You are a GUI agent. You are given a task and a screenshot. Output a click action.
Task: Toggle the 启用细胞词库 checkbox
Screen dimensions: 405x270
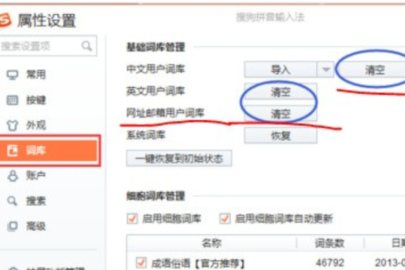click(x=132, y=219)
